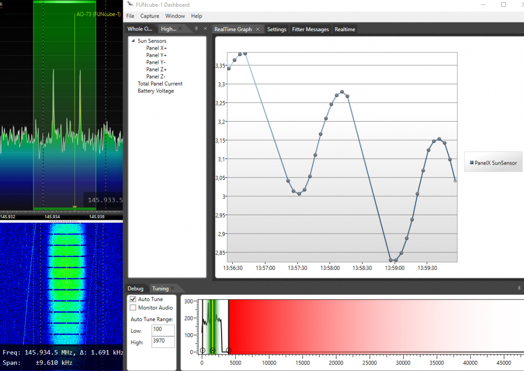The width and height of the screenshot is (524, 371).
Task: Click the Auto Tune Range Low field
Action: click(x=163, y=330)
